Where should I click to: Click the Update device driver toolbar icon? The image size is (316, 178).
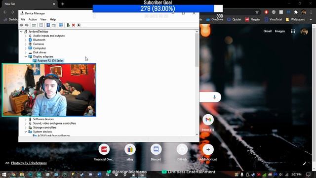point(68,25)
